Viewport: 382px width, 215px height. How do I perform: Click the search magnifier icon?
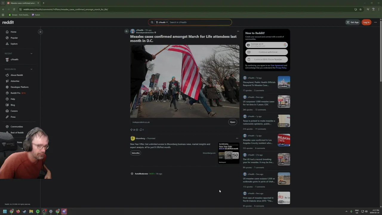tap(152, 22)
